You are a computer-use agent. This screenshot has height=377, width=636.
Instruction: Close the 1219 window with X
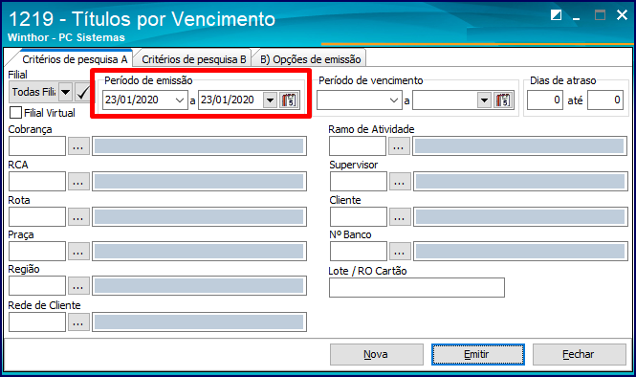coord(622,15)
